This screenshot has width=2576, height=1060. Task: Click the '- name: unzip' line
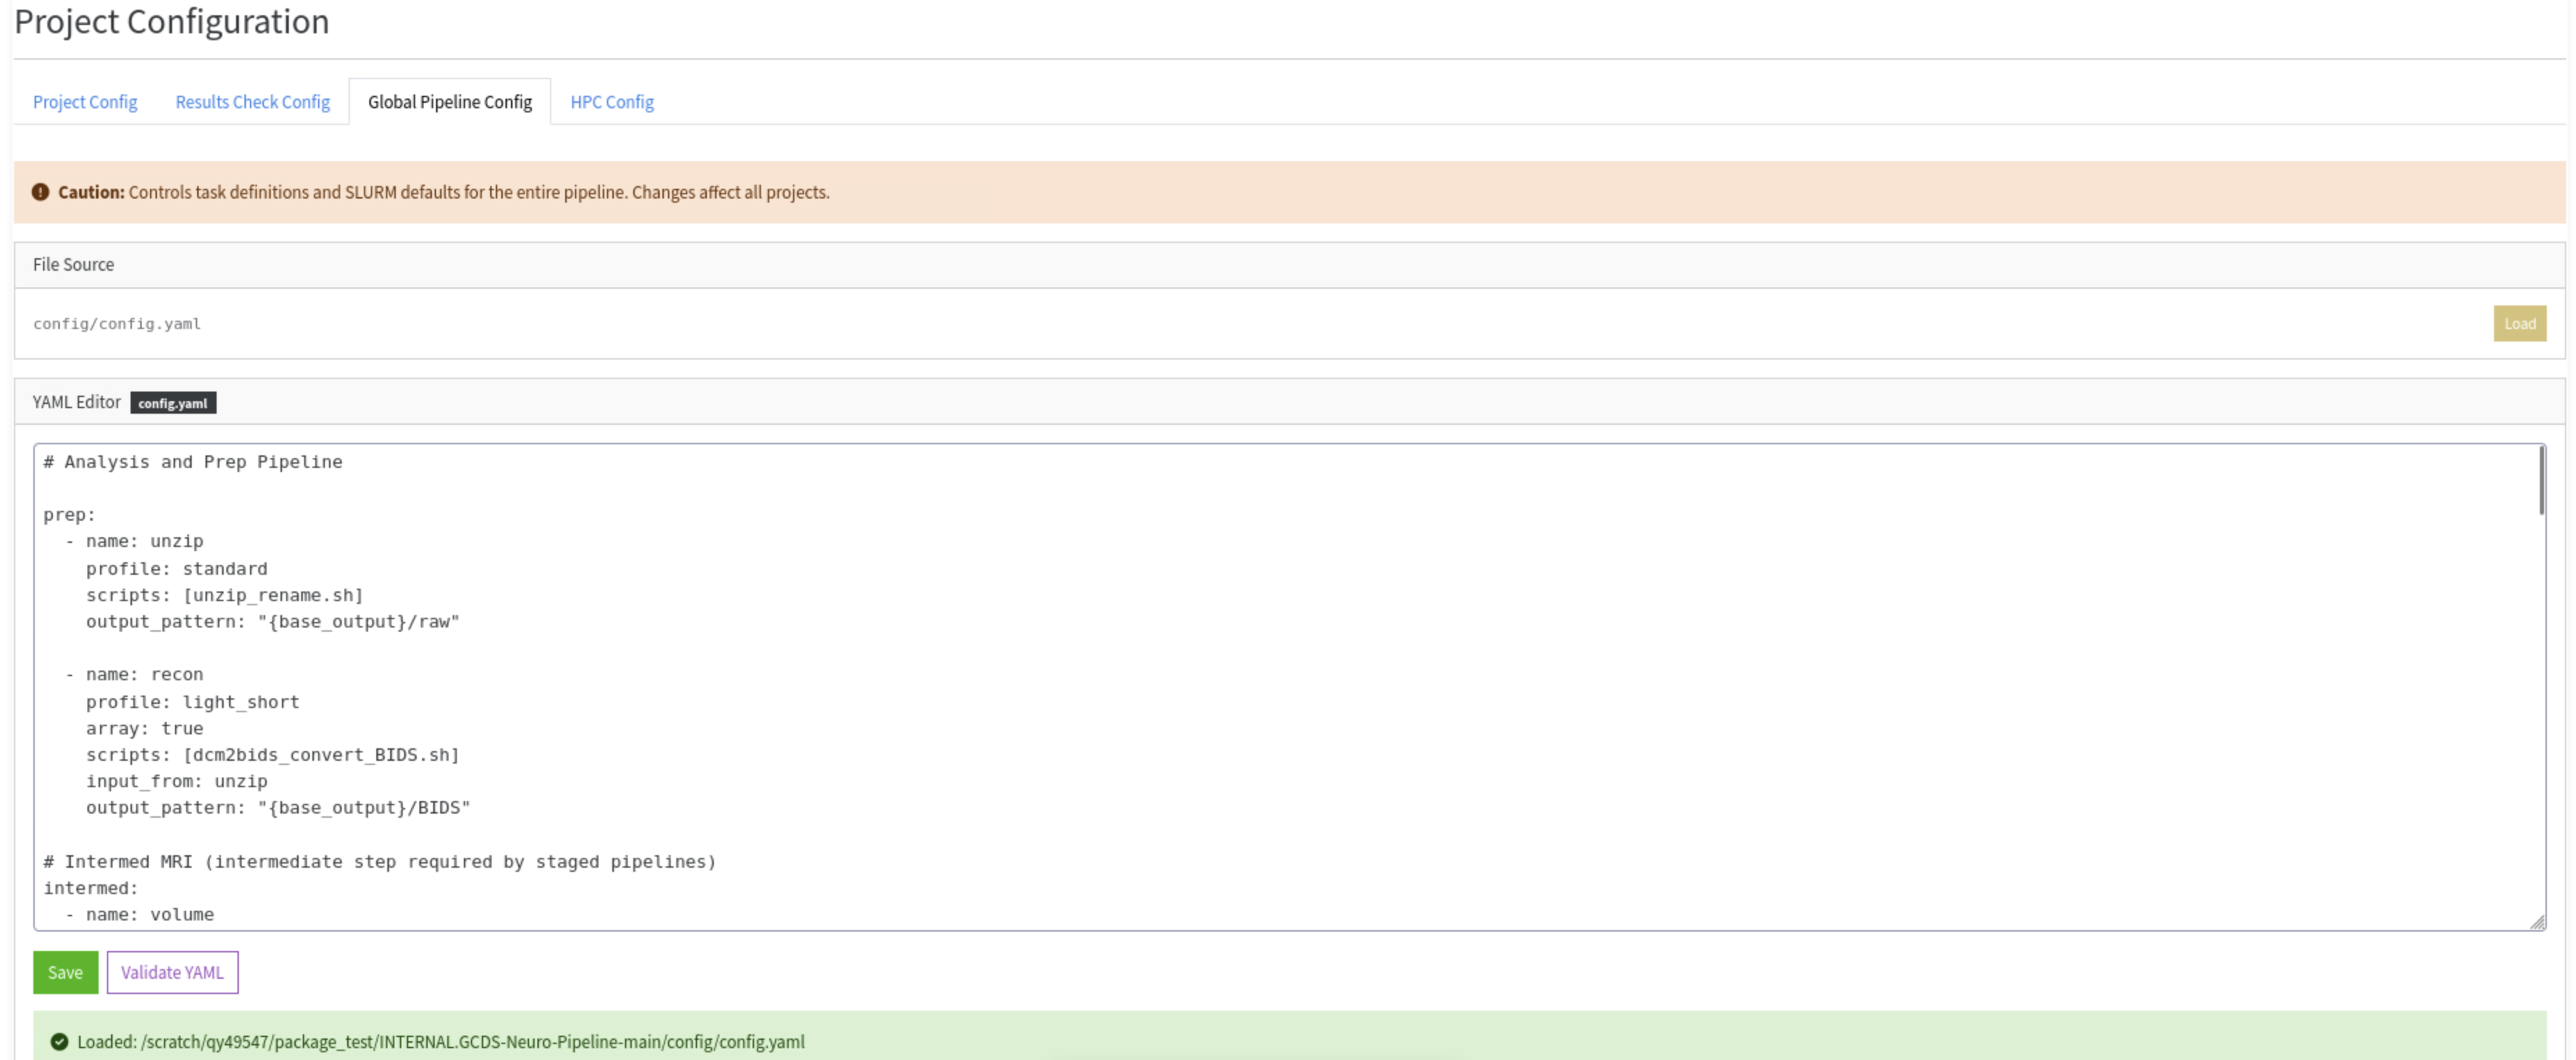[x=134, y=541]
